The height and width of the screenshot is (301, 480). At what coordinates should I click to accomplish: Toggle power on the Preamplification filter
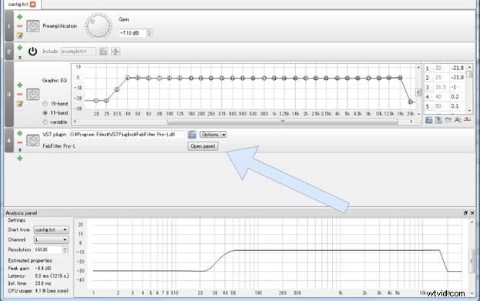point(33,26)
